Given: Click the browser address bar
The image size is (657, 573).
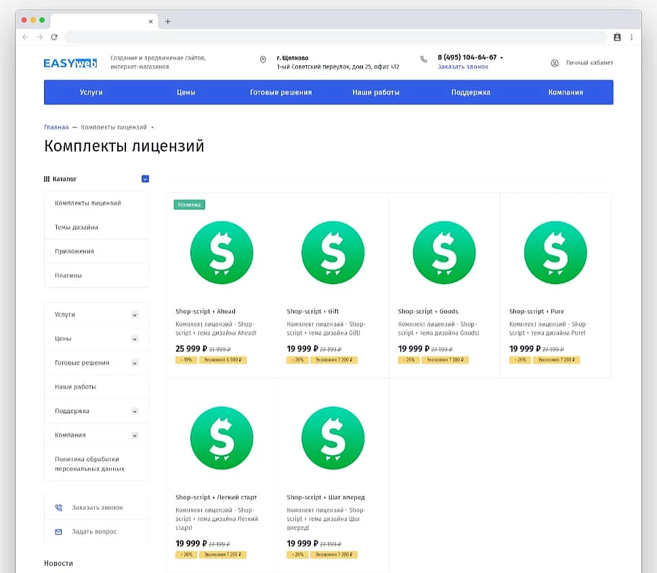Looking at the screenshot, I should pos(332,37).
